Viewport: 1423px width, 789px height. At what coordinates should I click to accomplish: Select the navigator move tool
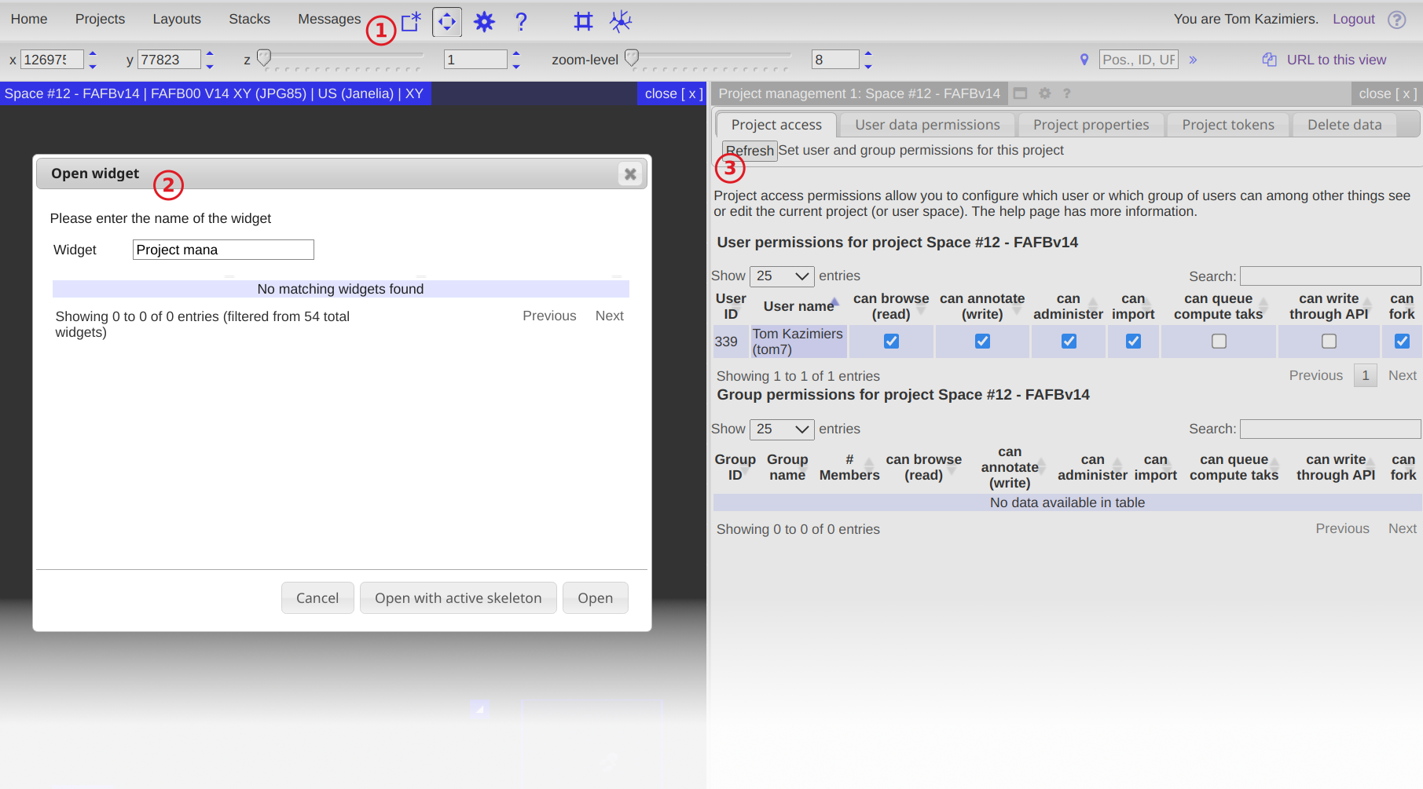click(447, 21)
